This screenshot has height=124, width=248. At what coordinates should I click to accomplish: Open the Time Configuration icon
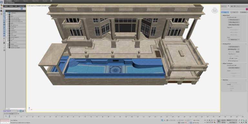[x=215, y=122]
